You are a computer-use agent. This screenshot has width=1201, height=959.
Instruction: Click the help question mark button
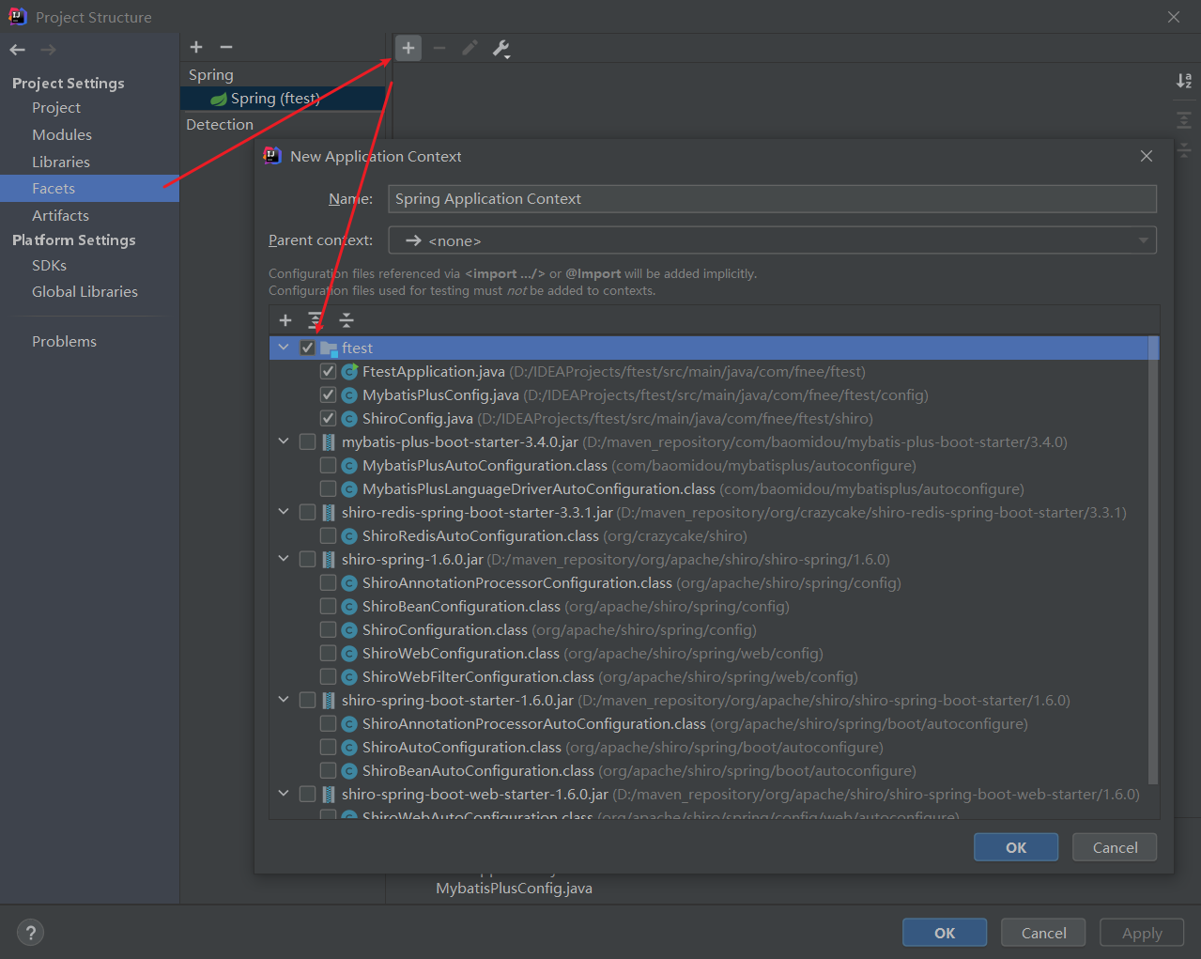pos(30,933)
